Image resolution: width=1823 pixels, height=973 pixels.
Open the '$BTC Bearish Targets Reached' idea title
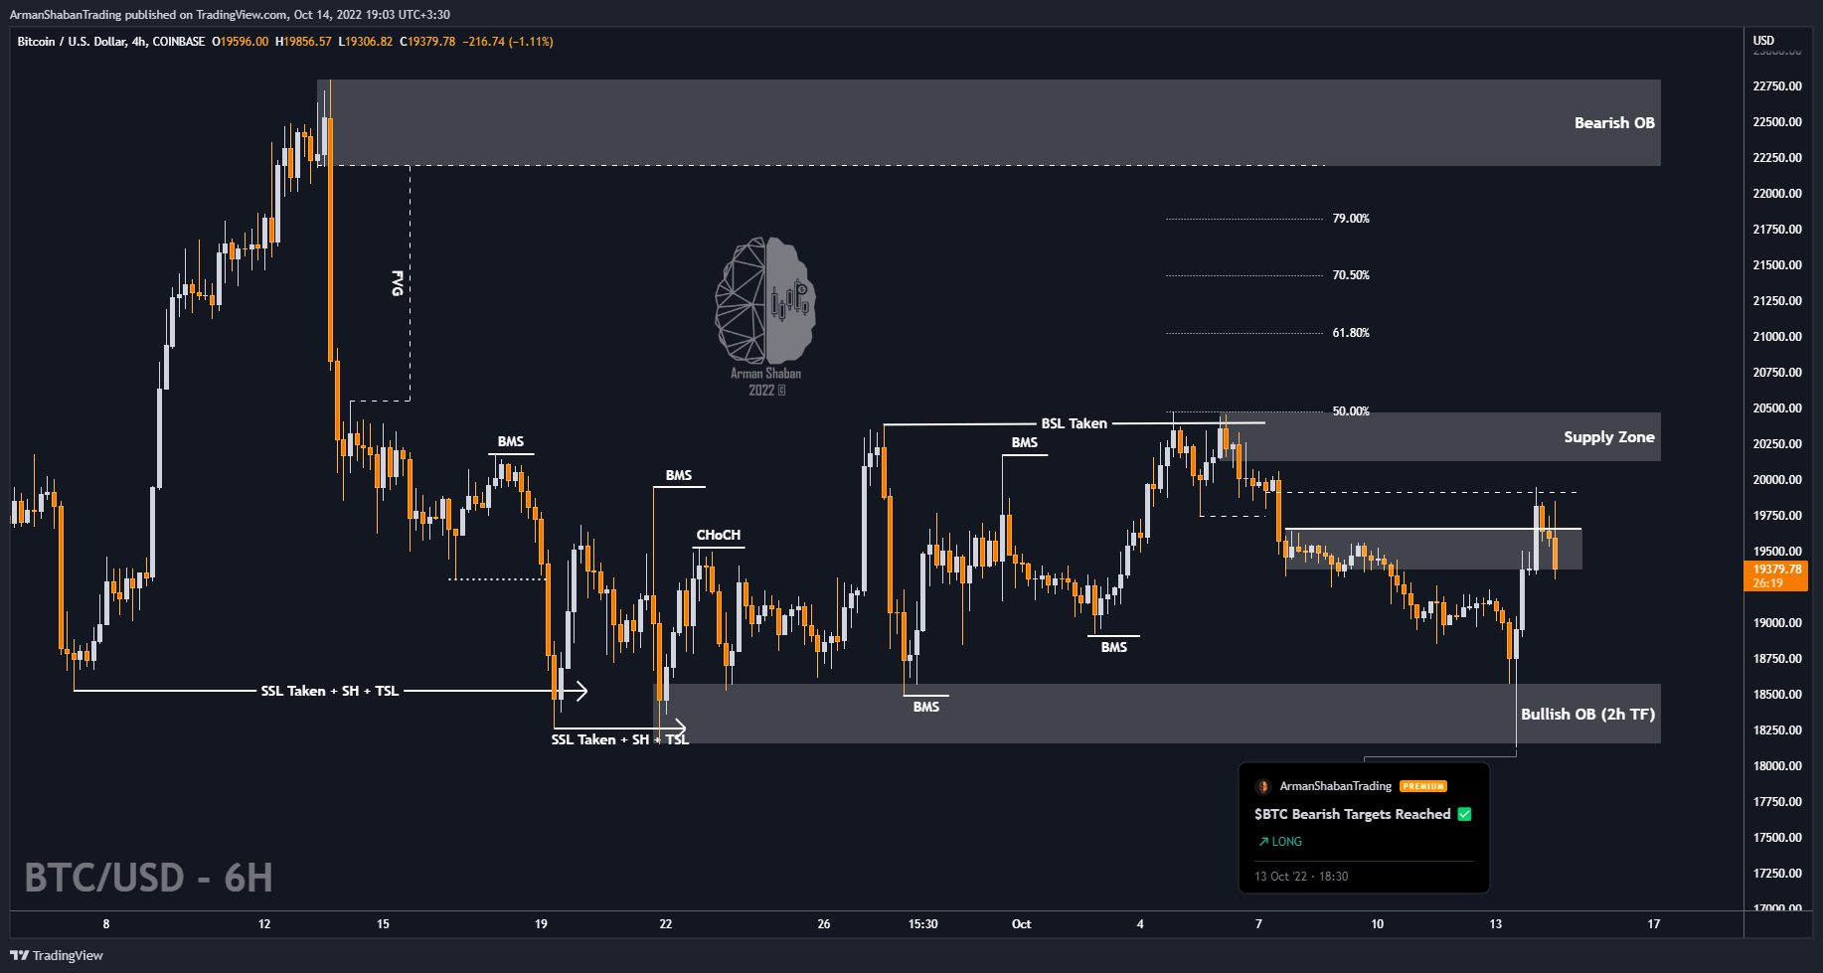pos(1352,814)
